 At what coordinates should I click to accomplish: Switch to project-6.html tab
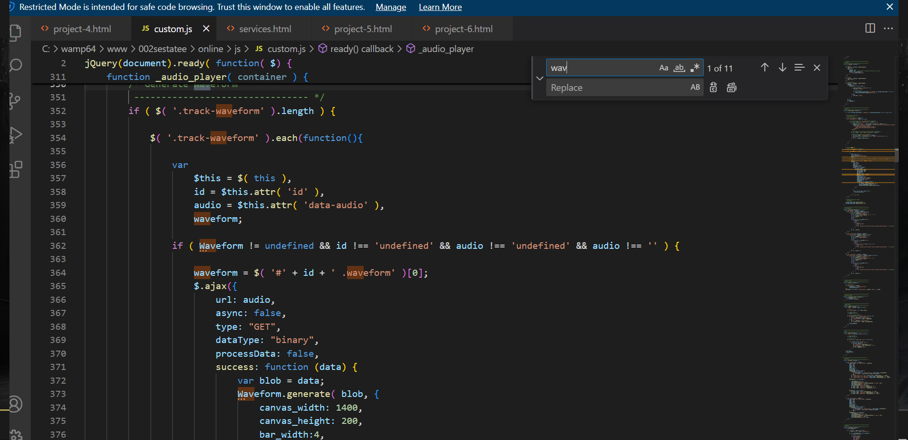(x=463, y=29)
